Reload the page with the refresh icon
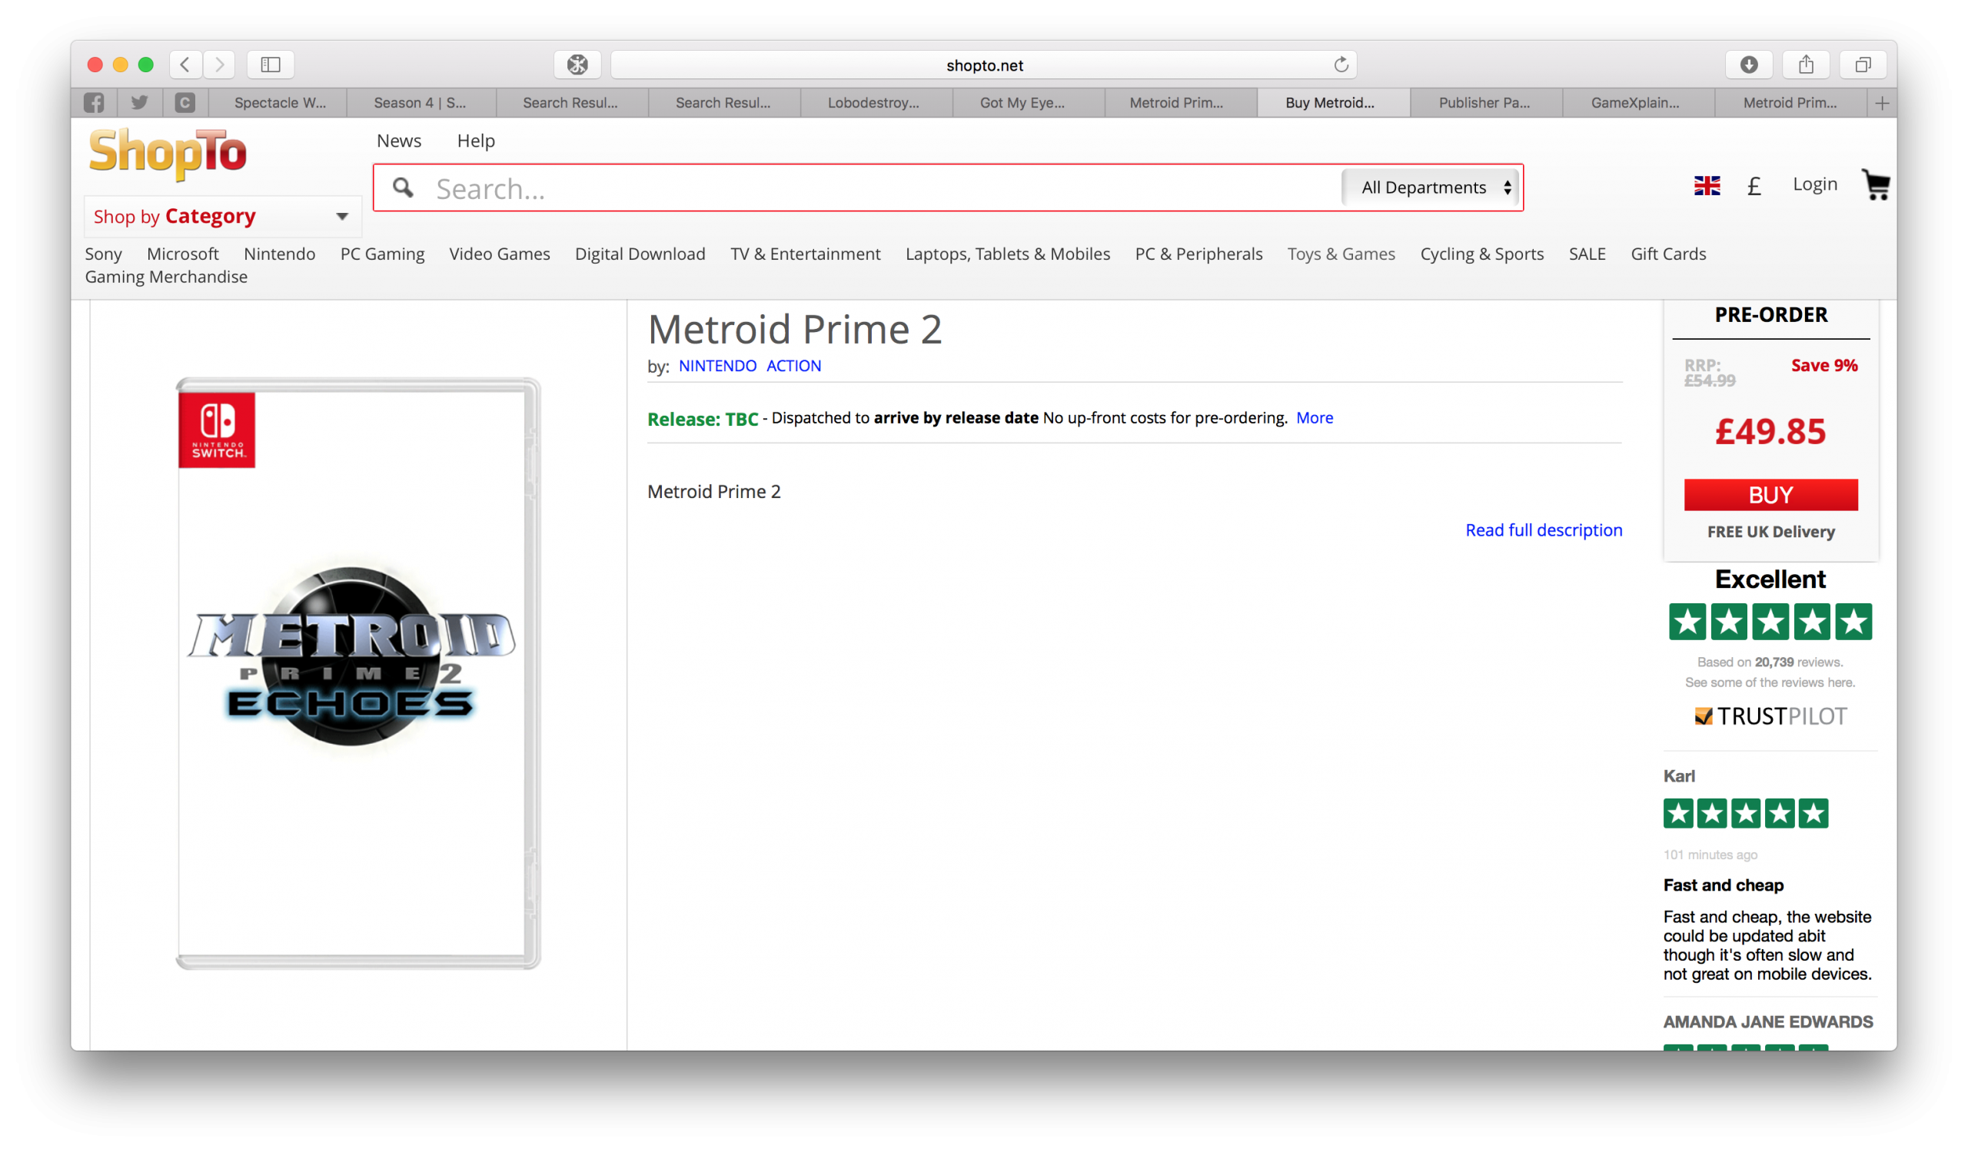 point(1341,65)
